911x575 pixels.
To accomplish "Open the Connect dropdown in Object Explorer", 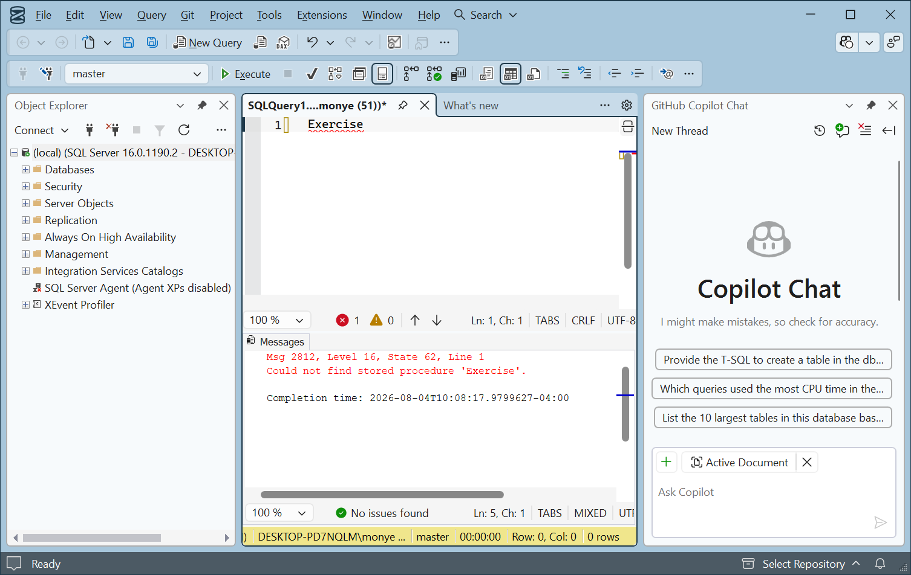I will [41, 130].
